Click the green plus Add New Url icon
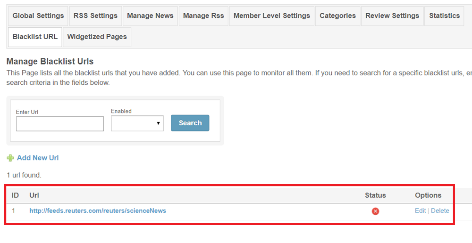Viewport: 472px width, 243px height. [10, 158]
